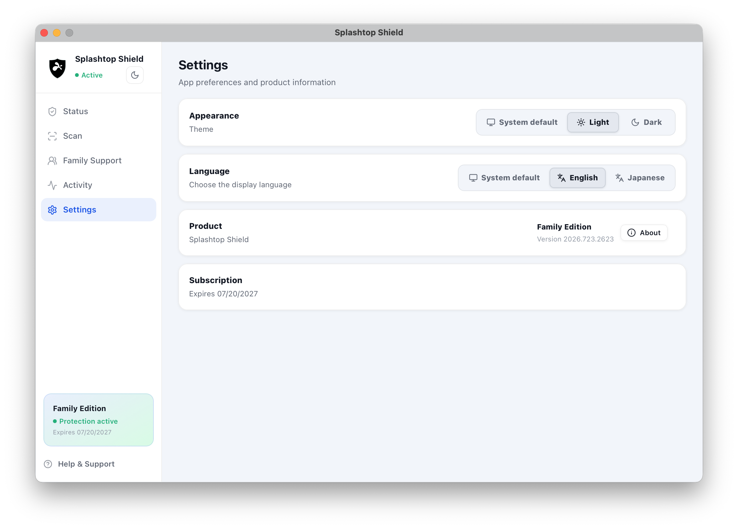
Task: Click the Protection active label
Action: click(x=88, y=421)
